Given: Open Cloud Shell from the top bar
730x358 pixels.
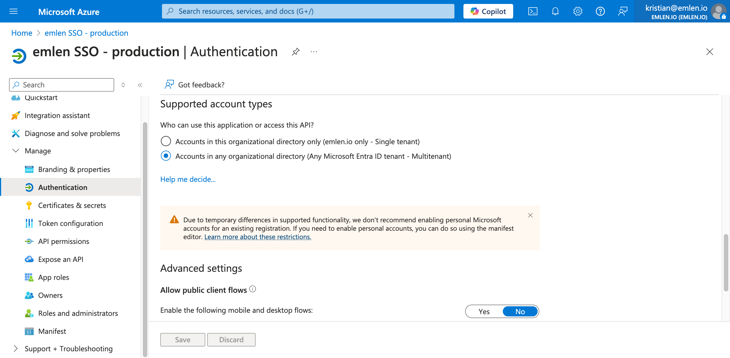Looking at the screenshot, I should pos(533,11).
